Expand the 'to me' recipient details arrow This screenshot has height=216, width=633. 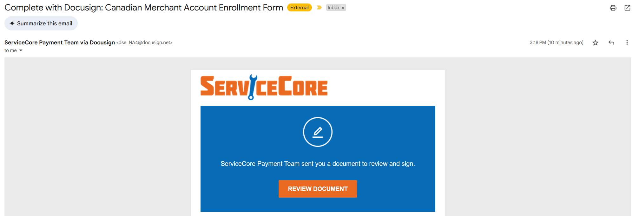coord(21,50)
